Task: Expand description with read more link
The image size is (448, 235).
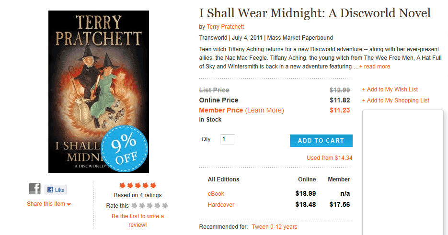Action: coord(375,67)
